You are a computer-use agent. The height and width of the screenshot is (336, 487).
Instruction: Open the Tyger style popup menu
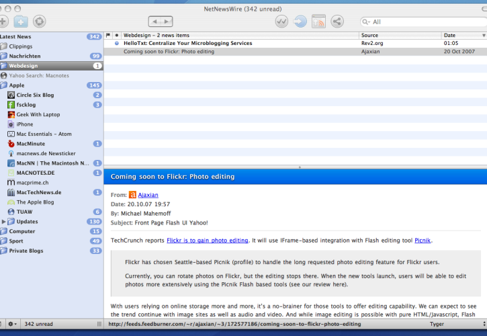click(x=457, y=324)
